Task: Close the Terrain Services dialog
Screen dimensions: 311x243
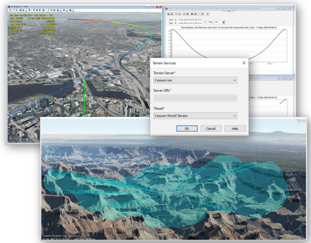Action: tap(244, 63)
